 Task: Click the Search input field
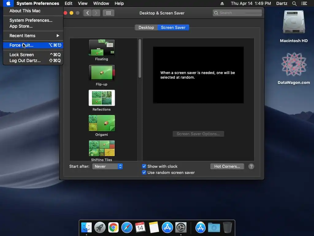[237, 13]
